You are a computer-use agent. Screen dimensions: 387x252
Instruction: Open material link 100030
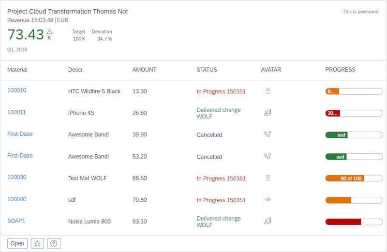point(17,177)
